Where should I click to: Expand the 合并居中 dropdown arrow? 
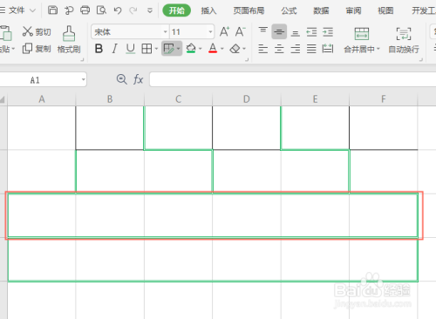click(x=378, y=49)
